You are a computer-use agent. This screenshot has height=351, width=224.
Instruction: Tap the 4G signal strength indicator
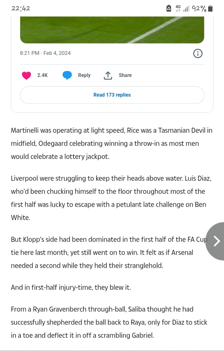pos(182,8)
